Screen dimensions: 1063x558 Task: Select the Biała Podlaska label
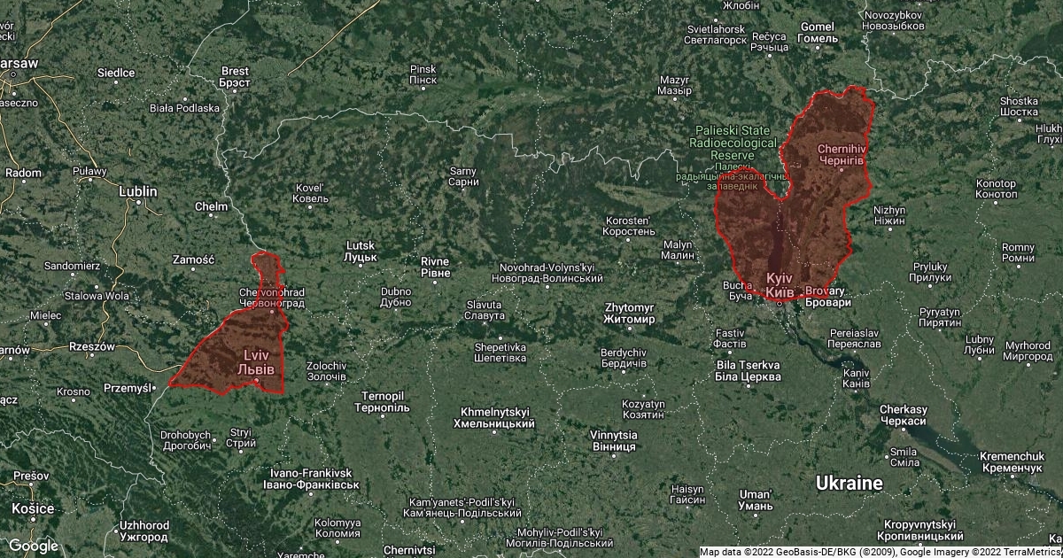184,108
